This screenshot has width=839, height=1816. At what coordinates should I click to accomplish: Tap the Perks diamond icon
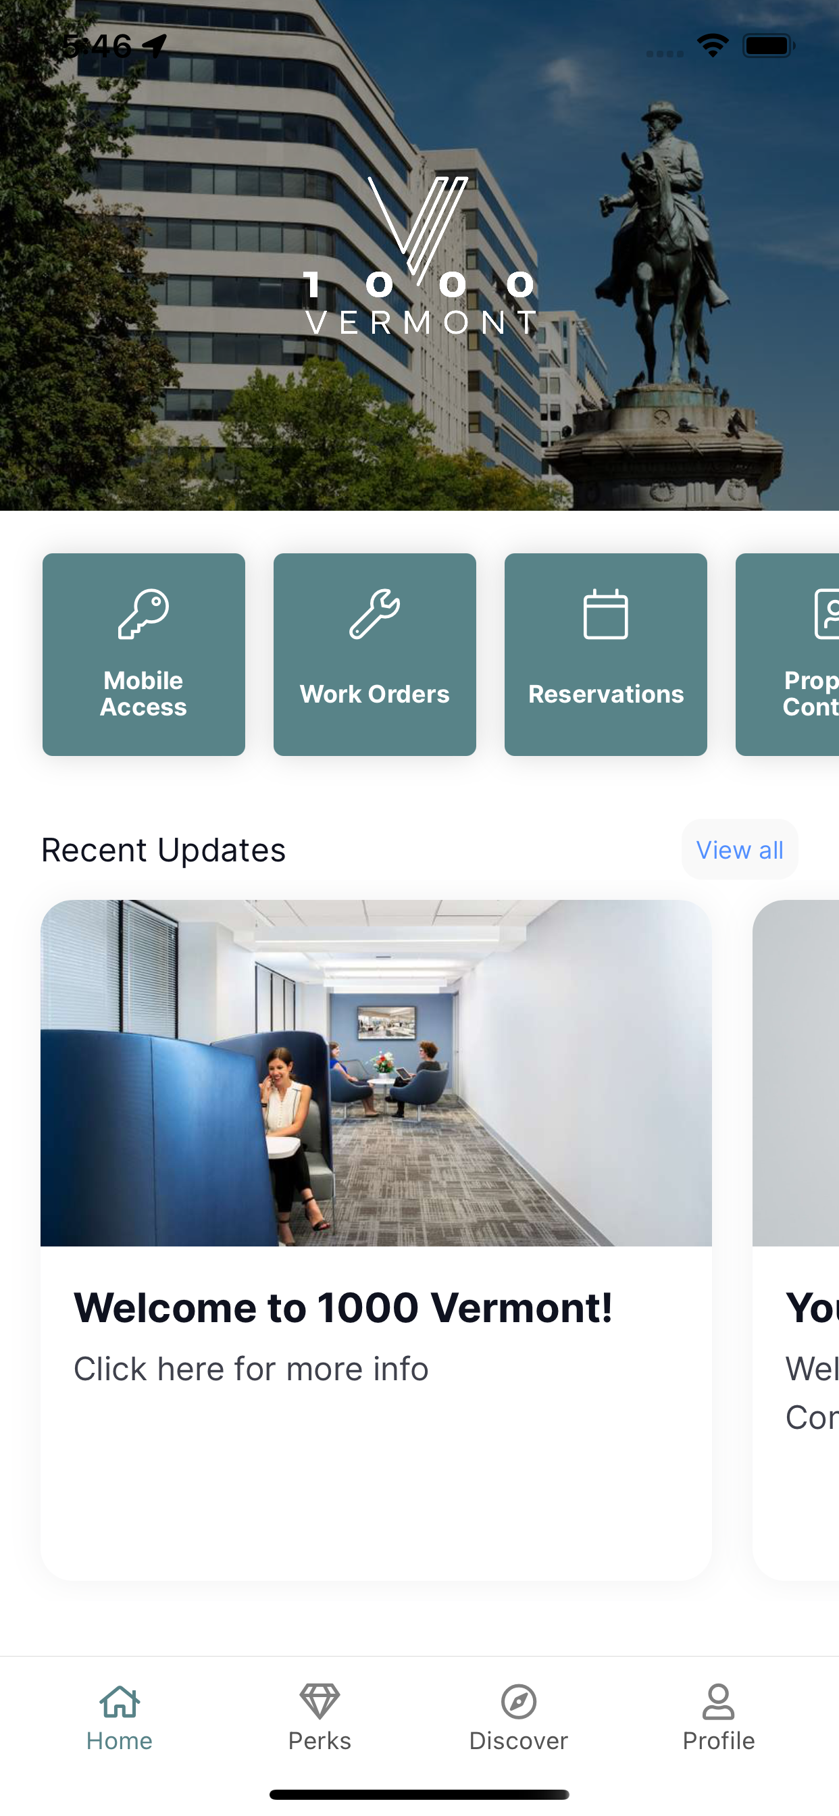point(320,1701)
